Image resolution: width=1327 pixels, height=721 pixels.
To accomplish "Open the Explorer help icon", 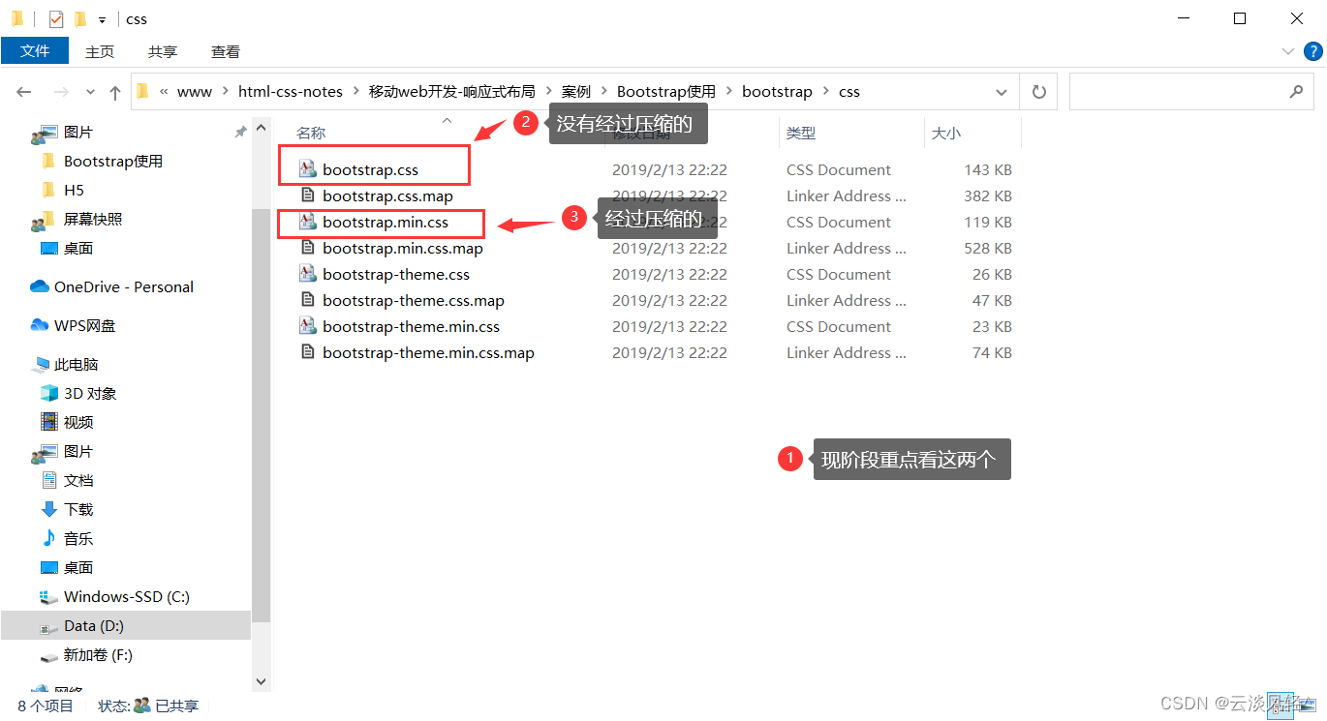I will 1312,52.
